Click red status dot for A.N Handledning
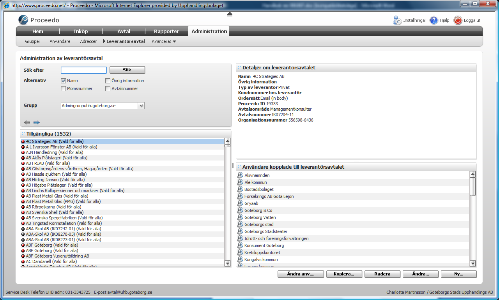Image resolution: width=499 pixels, height=300 pixels. [23, 152]
